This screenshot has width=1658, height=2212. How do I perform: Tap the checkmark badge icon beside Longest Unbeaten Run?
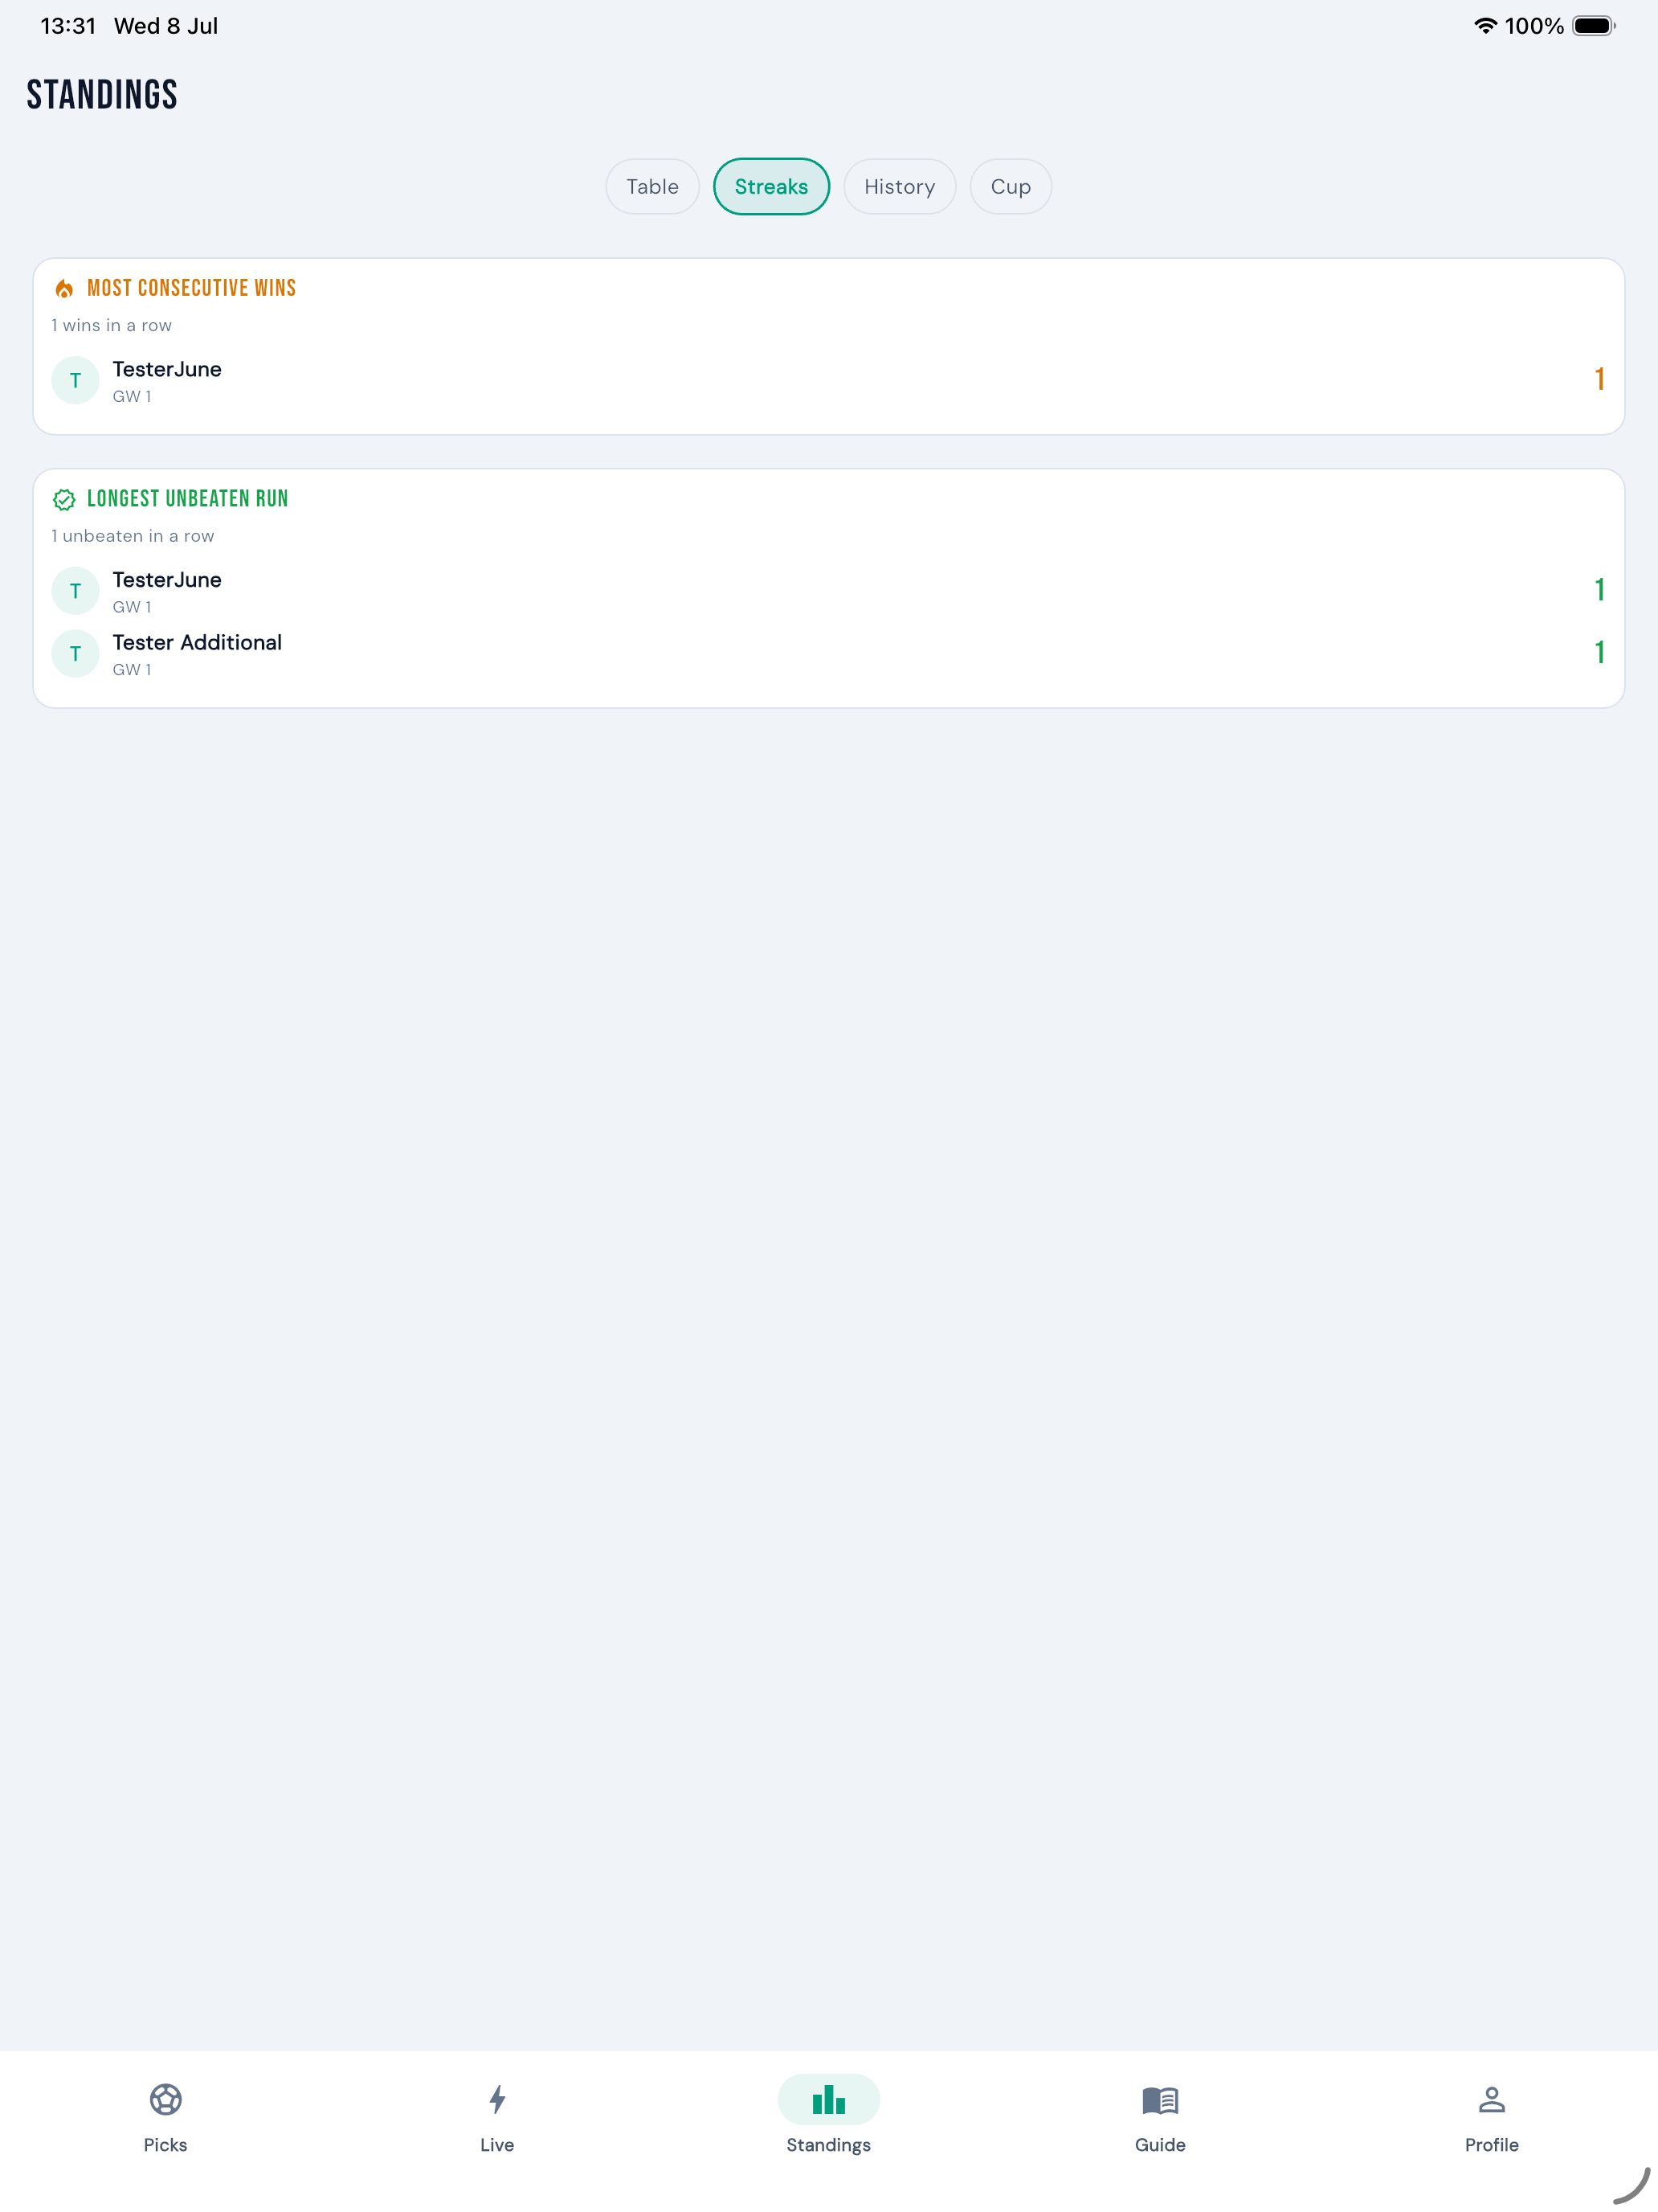tap(64, 499)
